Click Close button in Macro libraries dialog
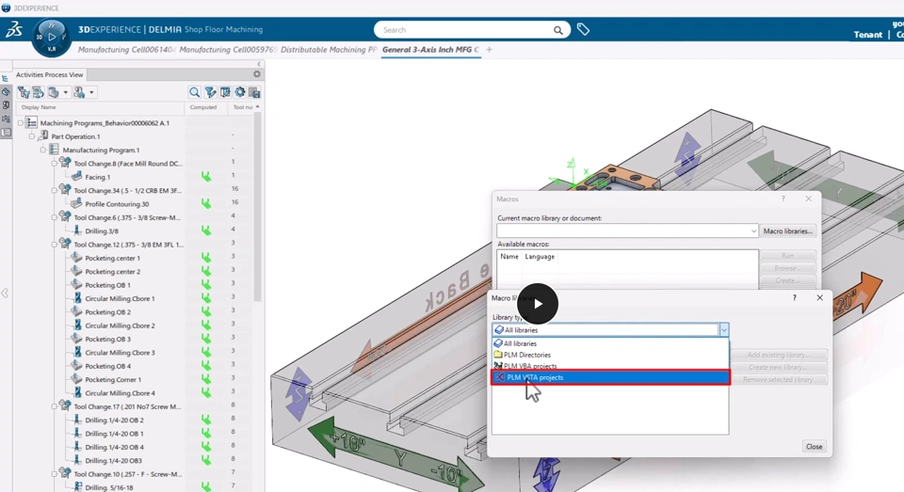Screen dimensions: 904x492 click(x=814, y=447)
